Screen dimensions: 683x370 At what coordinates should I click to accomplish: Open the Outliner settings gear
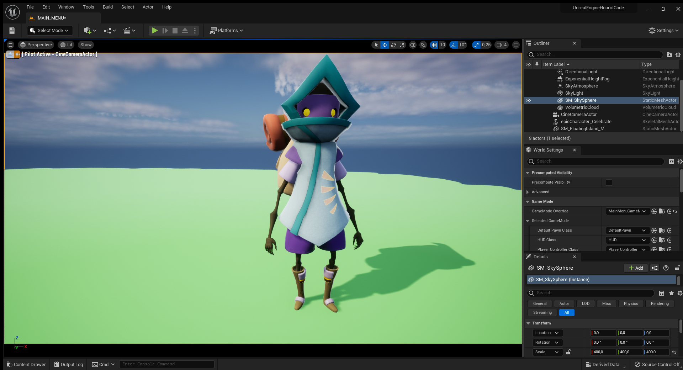[x=678, y=55]
